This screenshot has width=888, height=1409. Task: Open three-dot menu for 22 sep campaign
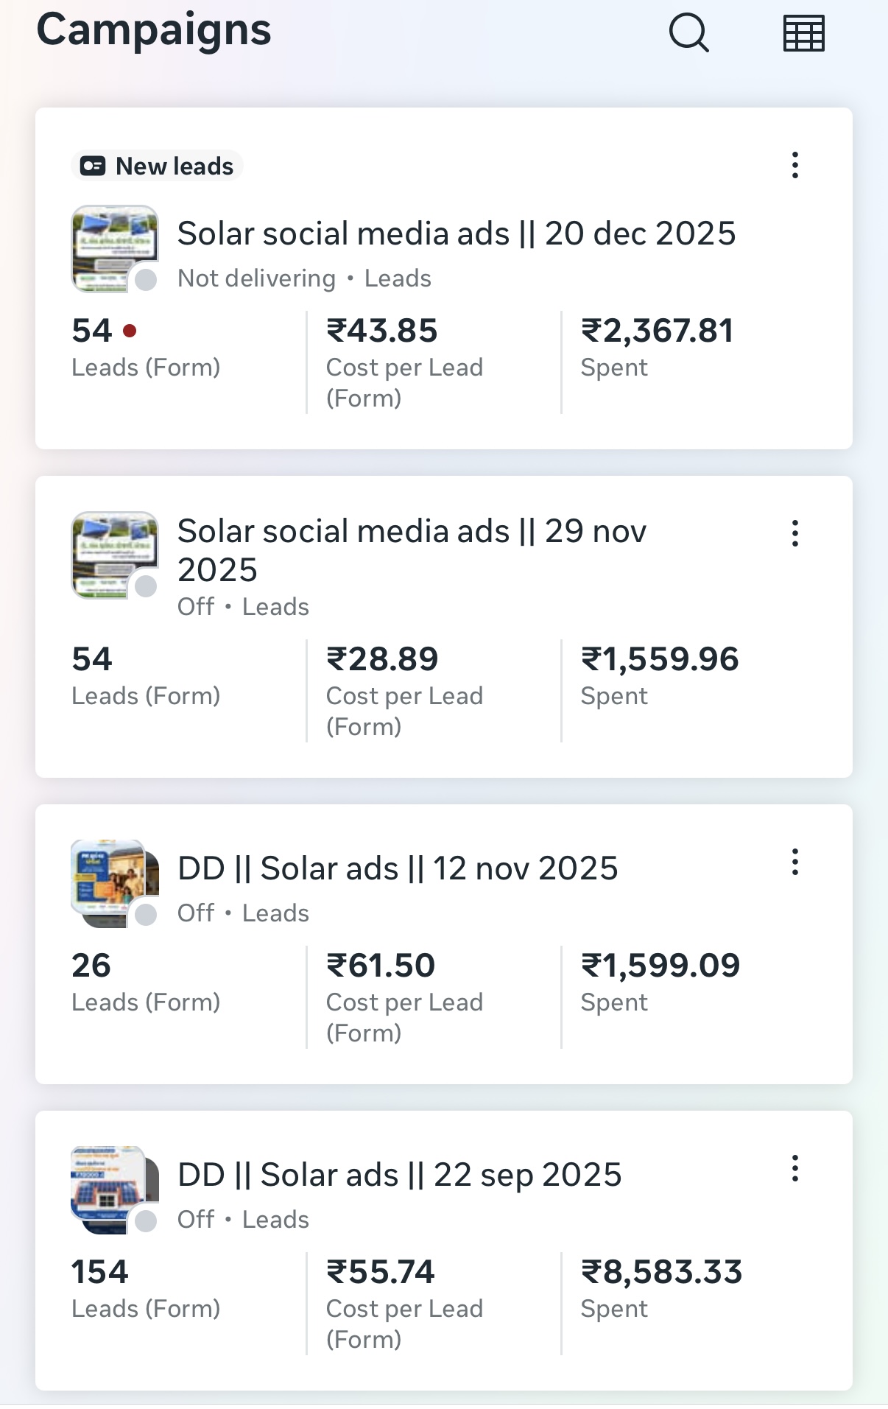794,1168
